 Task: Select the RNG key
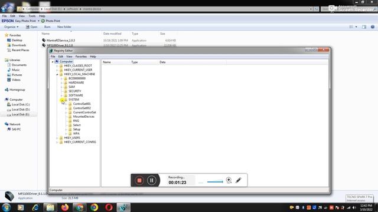coord(76,121)
